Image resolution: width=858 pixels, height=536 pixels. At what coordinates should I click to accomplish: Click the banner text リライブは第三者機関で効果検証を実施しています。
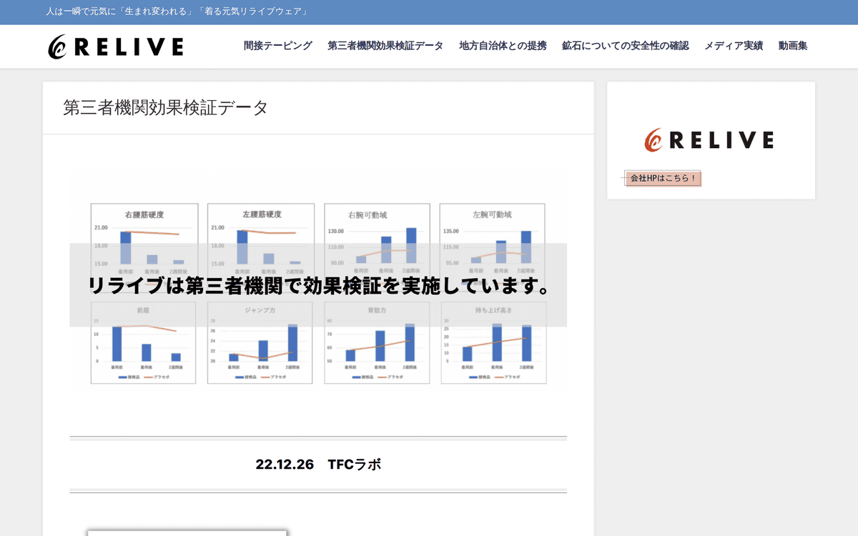click(x=319, y=286)
